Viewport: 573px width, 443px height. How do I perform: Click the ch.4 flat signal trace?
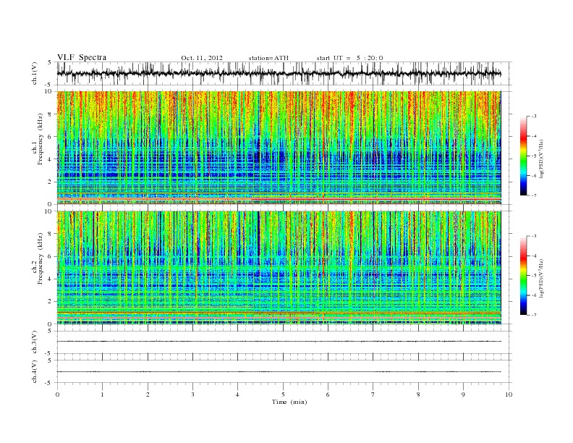(279, 372)
